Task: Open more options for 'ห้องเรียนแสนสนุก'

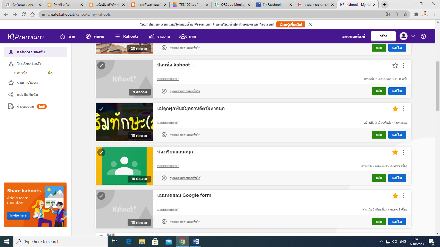Action: (x=403, y=152)
